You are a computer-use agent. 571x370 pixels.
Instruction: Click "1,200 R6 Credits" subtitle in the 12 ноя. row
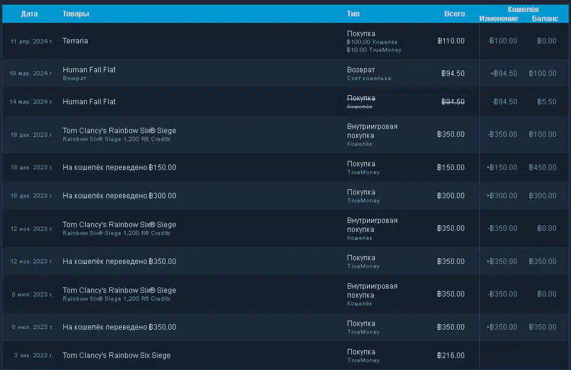pos(147,233)
